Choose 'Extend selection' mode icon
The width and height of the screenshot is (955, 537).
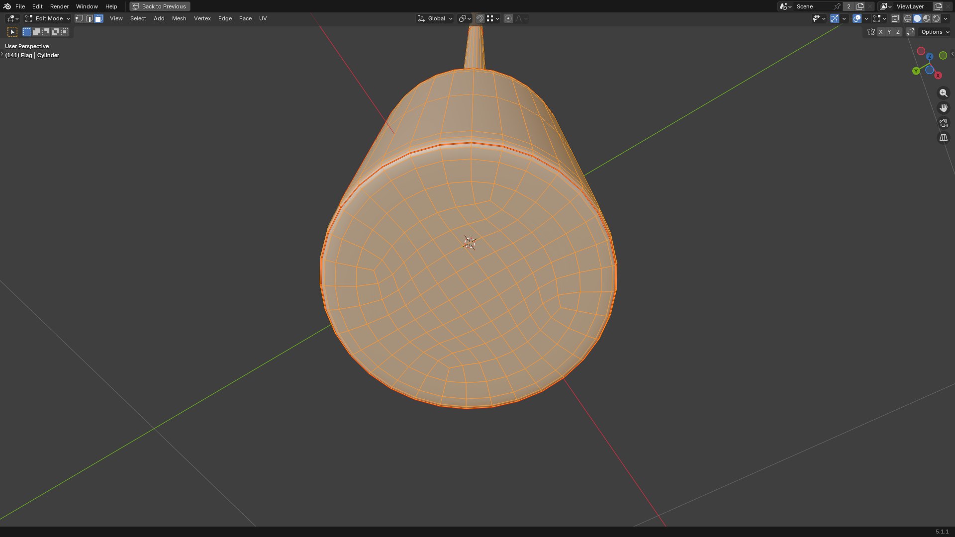pyautogui.click(x=36, y=32)
